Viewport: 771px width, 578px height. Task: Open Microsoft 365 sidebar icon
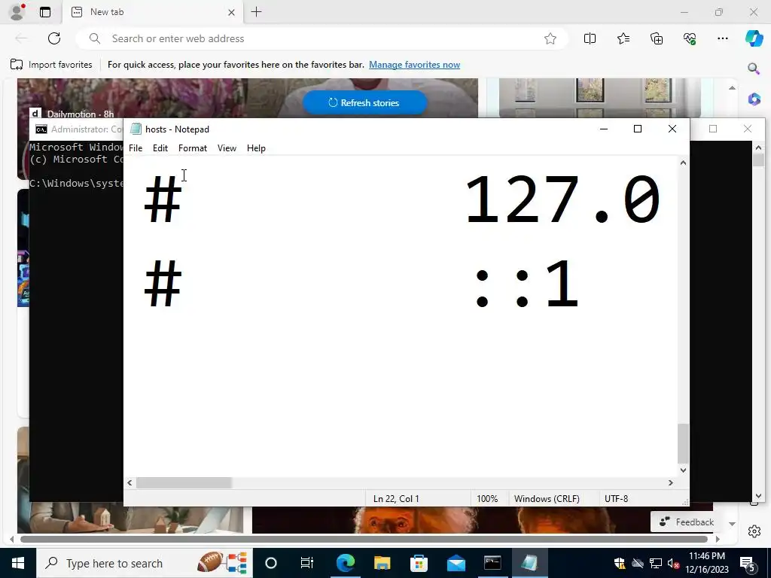pos(754,99)
